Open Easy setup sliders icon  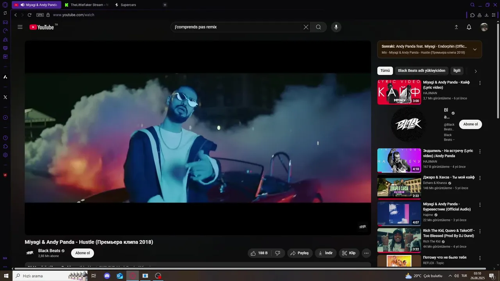point(494,15)
